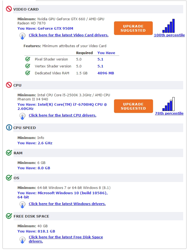Click the download icon next to Video Card drivers

(22, 36)
